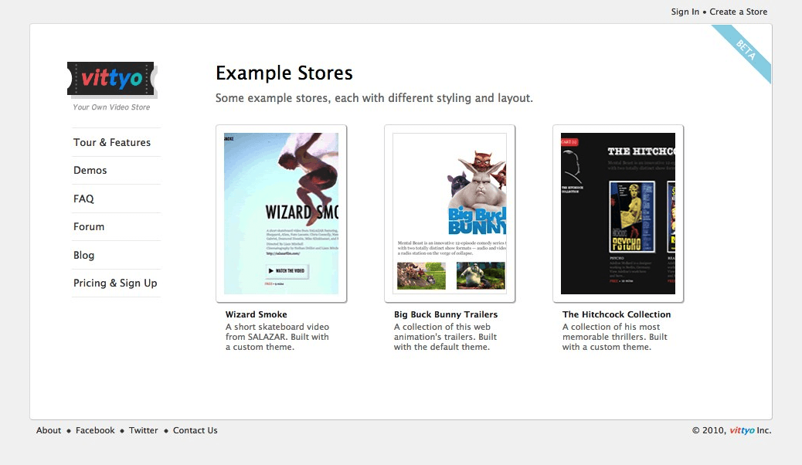Open the Big Buck Bunny store thumbnail
This screenshot has width=802, height=465.
450,213
